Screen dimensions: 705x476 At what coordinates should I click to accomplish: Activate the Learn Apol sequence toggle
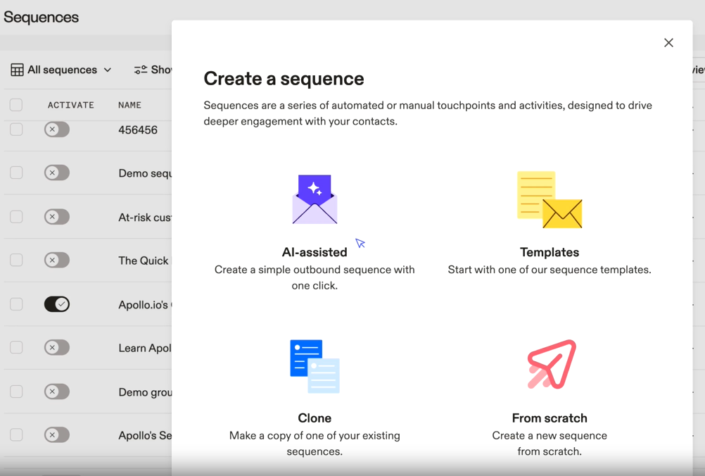click(57, 347)
